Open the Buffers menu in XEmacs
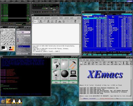The height and width of the screenshot is (106, 133). click(x=98, y=60)
